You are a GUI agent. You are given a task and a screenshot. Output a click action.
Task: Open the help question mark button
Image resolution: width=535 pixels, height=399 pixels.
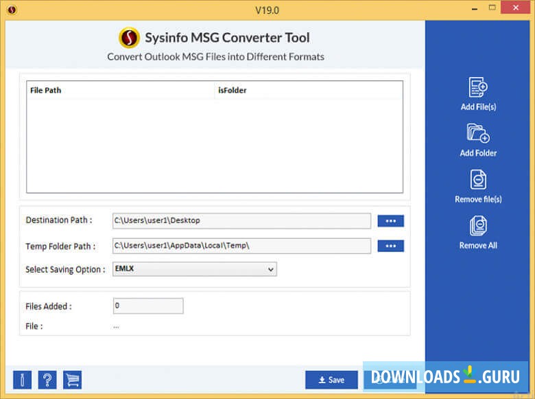pyautogui.click(x=47, y=380)
